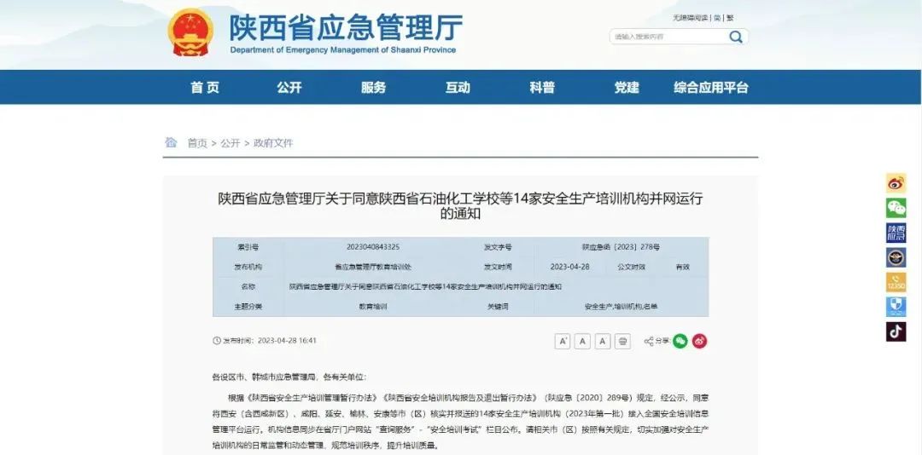Click the article title heading
Viewport: 922px width, 455px height.
click(460, 206)
